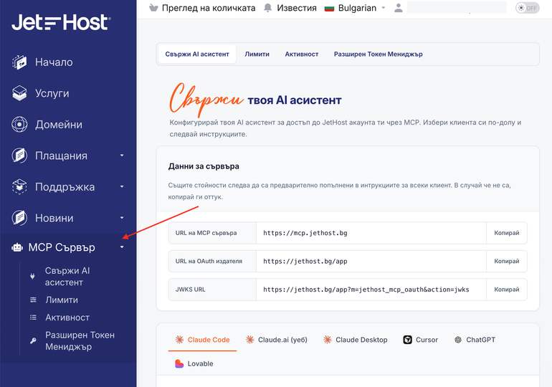552x387 pixels.
Task: Open the Начало home icon
Action: click(19, 62)
